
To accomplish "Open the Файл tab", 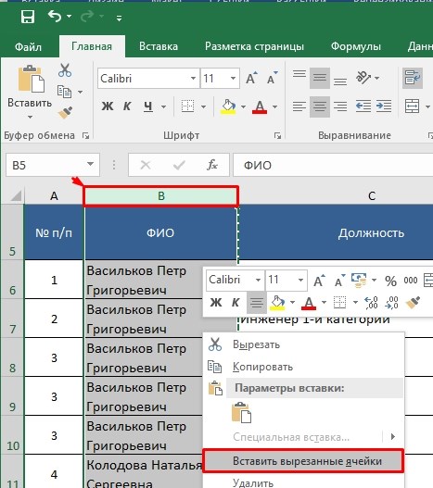I will (x=28, y=46).
